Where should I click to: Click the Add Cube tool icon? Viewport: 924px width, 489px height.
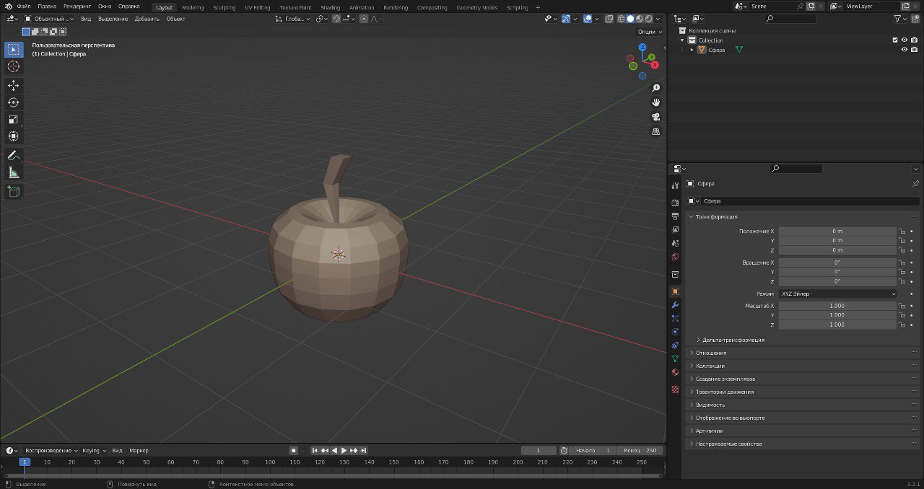coord(14,192)
